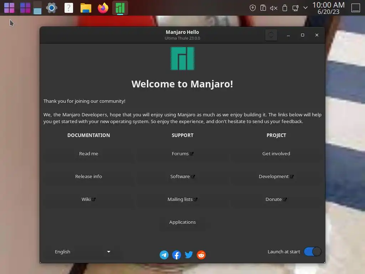The width and height of the screenshot is (365, 274).
Task: Expand hidden system tray icons
Action: [305, 8]
